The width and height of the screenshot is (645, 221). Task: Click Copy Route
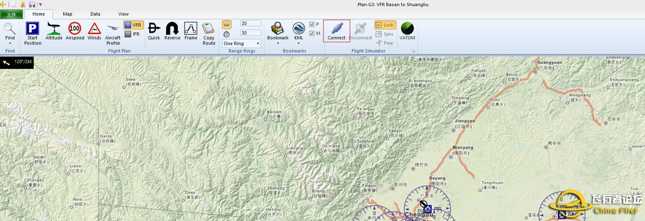(x=209, y=34)
